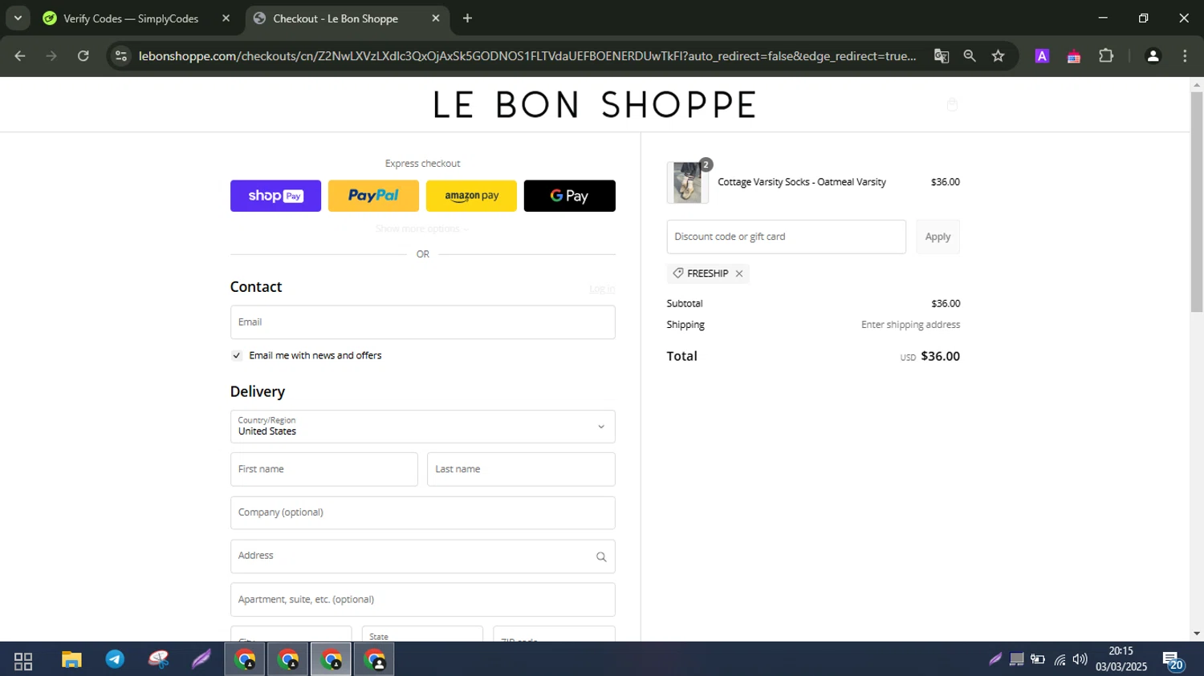Click the Enter shipping address text

910,325
